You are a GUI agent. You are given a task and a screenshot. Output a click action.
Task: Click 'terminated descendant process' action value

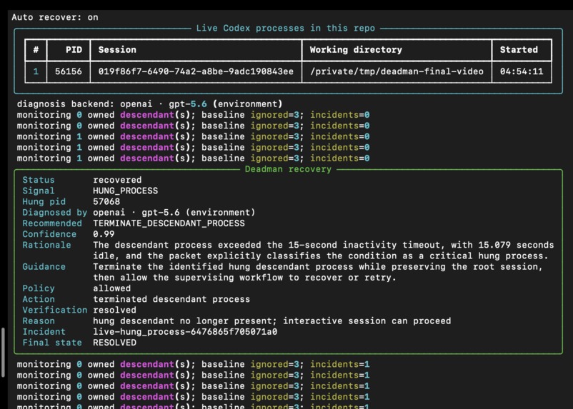[x=171, y=299]
